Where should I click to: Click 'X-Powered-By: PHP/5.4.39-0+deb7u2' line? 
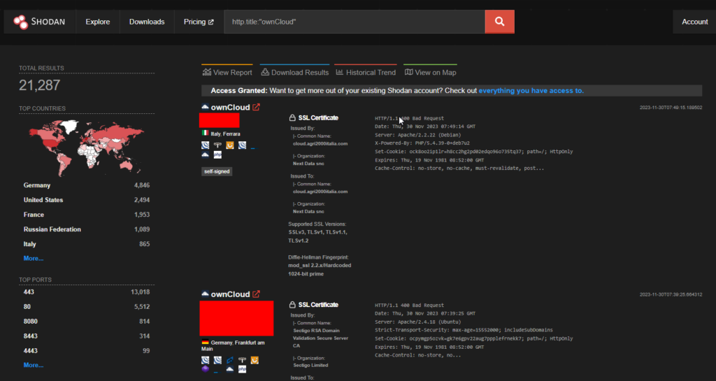coord(422,143)
